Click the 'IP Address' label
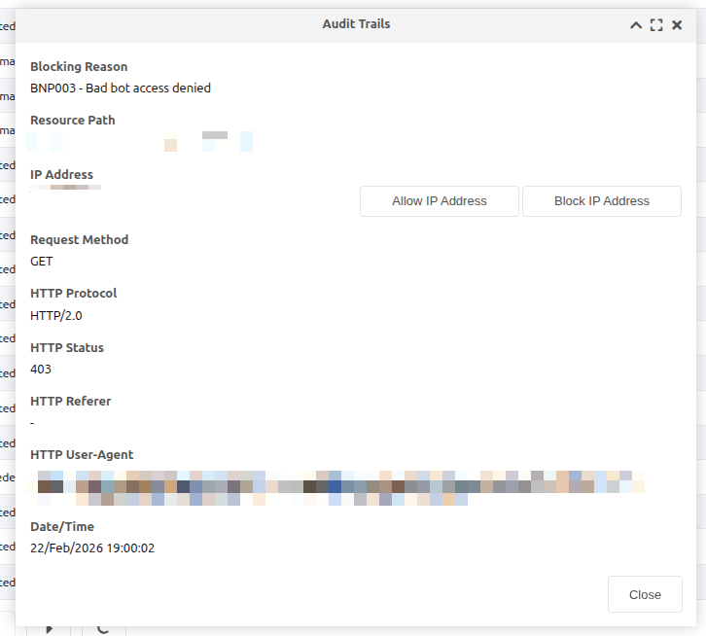Screen dimensions: 706x636 click(61, 175)
